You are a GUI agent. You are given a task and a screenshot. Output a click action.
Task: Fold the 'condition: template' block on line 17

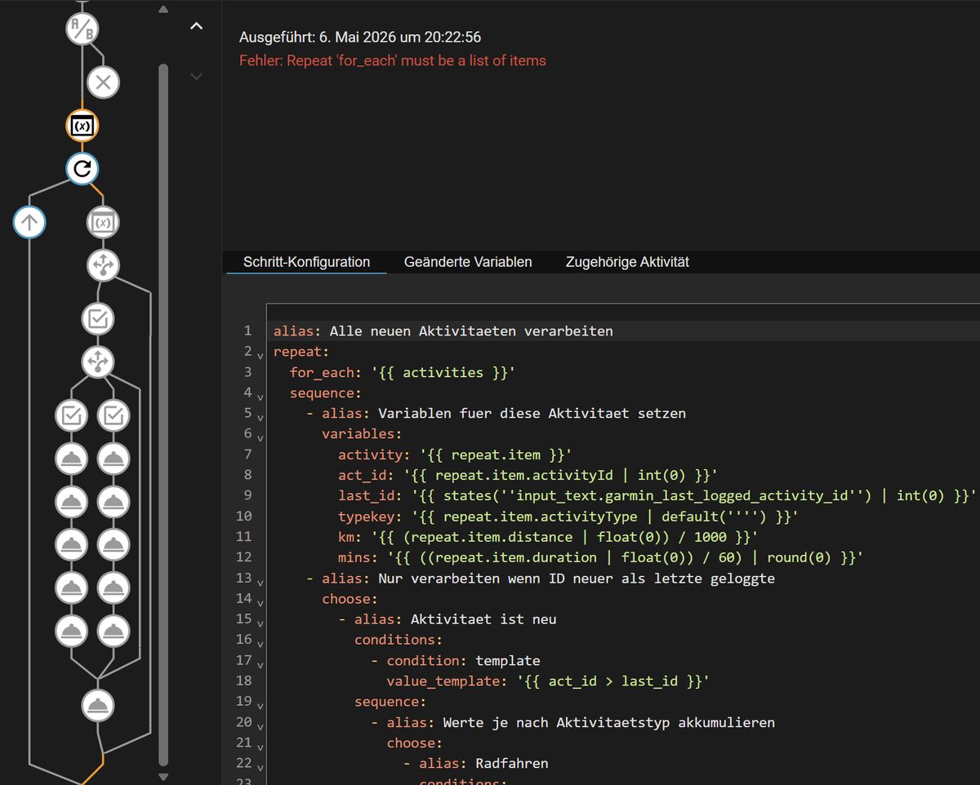pos(260,665)
